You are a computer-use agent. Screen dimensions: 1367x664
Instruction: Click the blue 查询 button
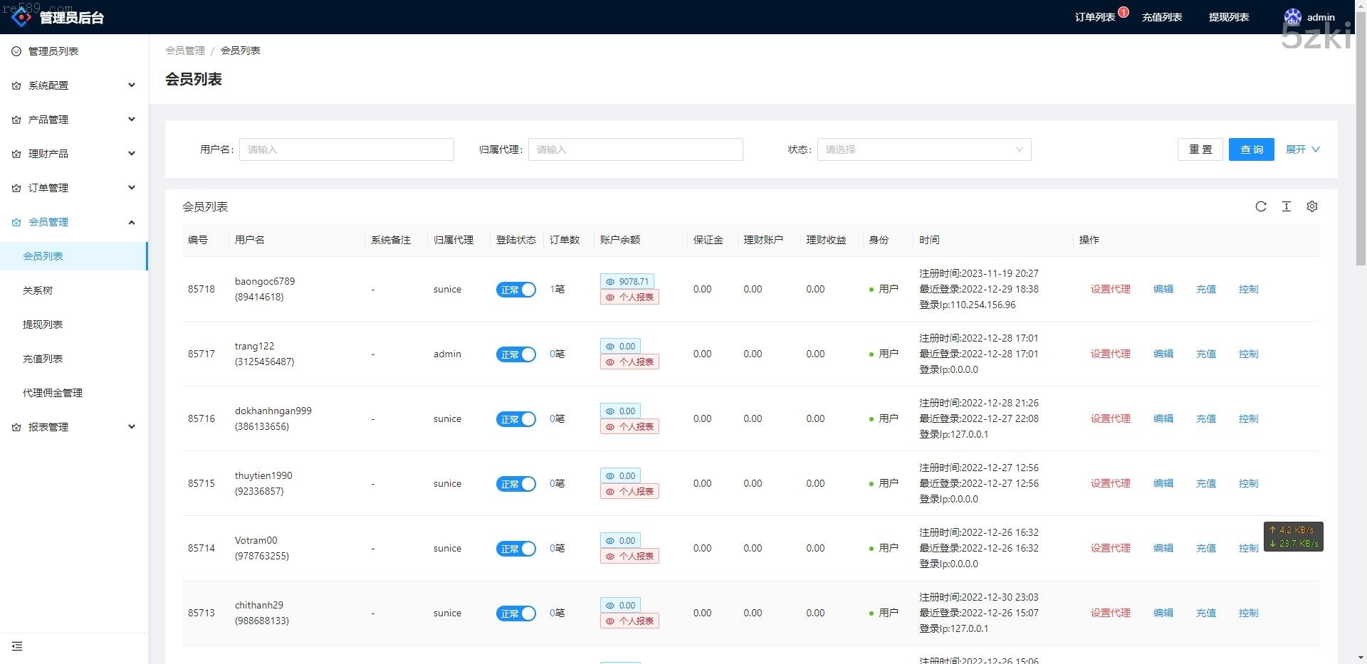(x=1251, y=149)
